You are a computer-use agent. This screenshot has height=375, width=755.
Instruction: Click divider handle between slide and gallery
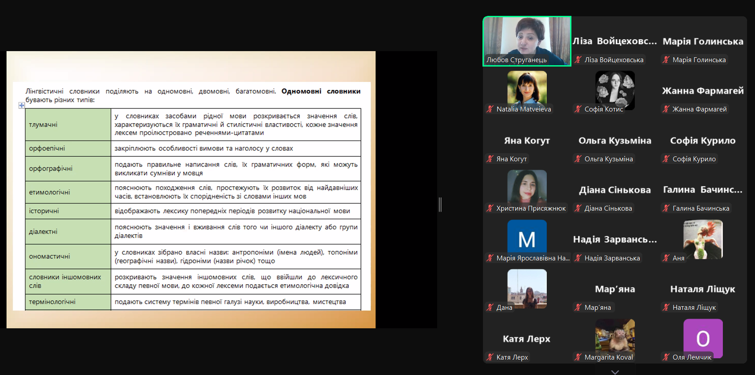[x=440, y=204]
